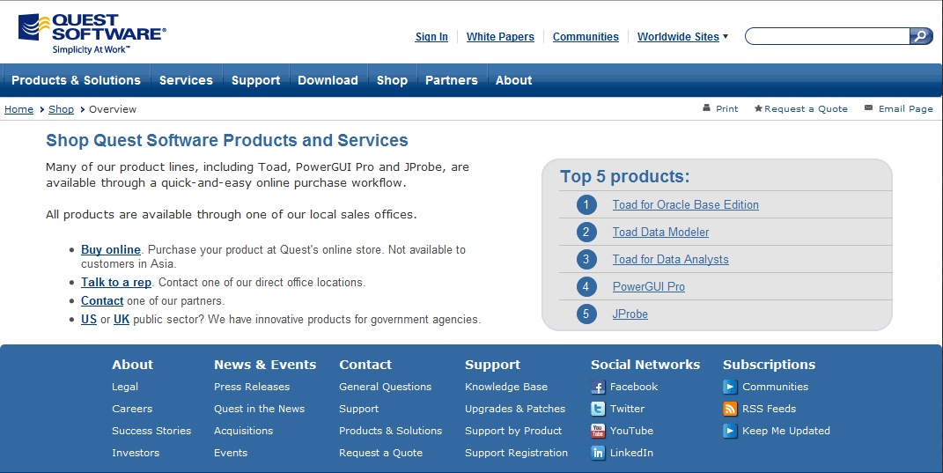
Task: Open Upgrades & Patches footer link
Action: (x=515, y=410)
